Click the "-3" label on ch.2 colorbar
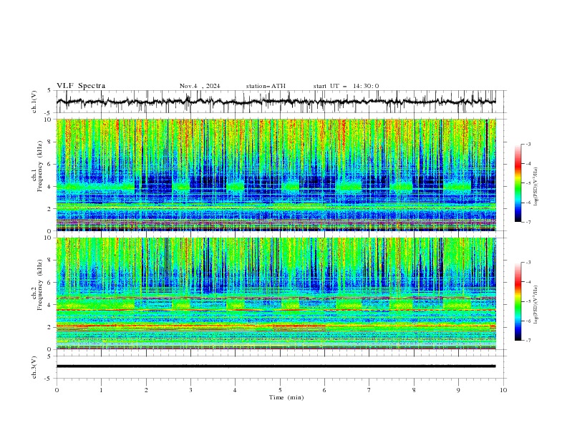Image resolution: width=567 pixels, height=438 pixels. [x=528, y=263]
